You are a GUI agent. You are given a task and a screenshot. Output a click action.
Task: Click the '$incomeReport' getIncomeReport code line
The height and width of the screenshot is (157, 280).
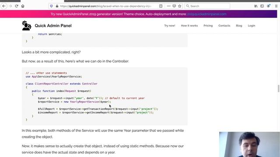tap(95, 113)
